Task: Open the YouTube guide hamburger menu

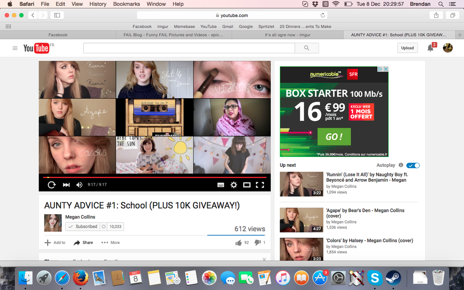Action: tap(15, 48)
